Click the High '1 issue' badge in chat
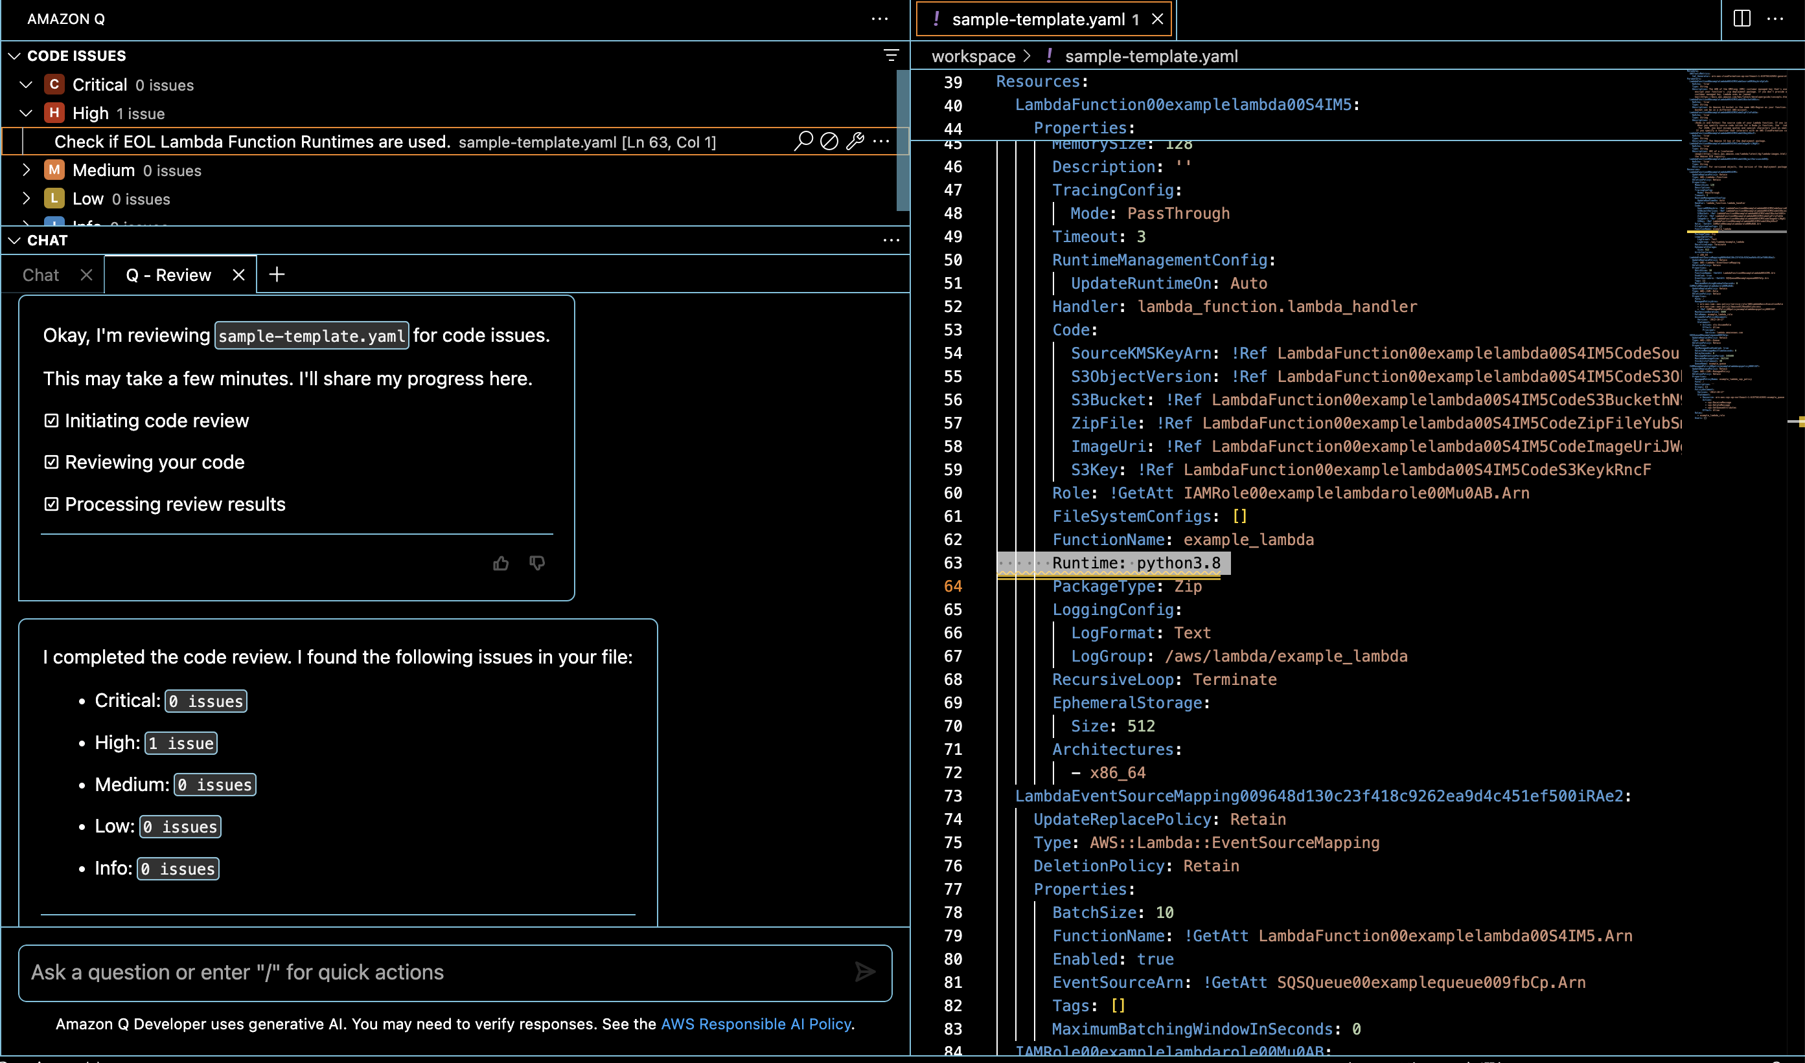1805x1063 pixels. coord(181,743)
